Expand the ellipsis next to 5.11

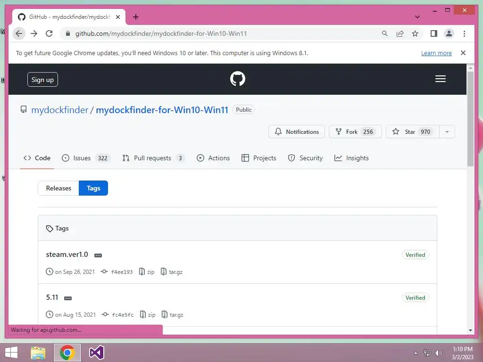[68, 298]
